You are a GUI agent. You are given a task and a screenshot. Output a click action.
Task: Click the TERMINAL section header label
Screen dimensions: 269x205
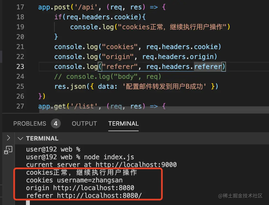click(42, 138)
